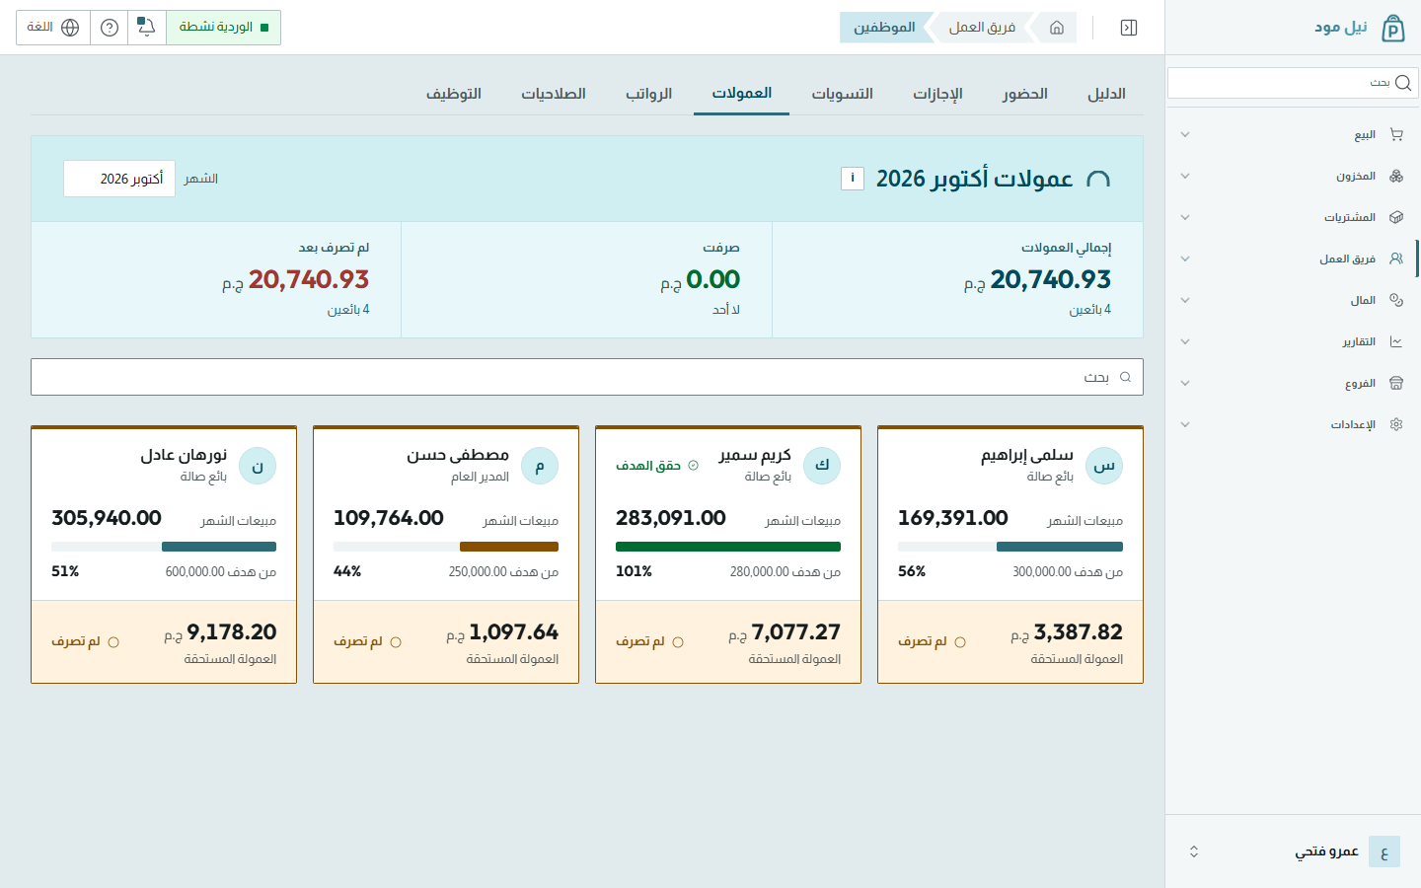
Task: Switch to the الإجازات tab
Action: point(937,94)
